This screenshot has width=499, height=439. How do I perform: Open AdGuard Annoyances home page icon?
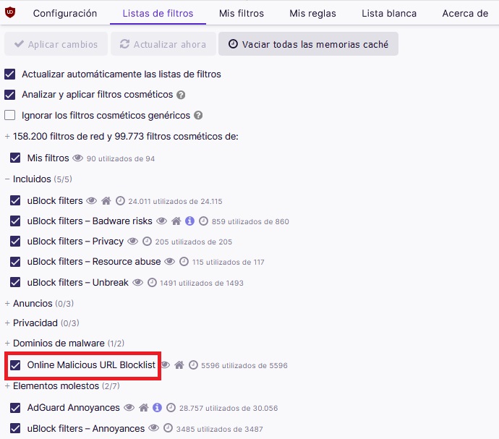[x=143, y=407]
